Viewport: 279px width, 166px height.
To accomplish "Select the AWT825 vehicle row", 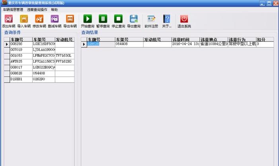I will point(21,62).
